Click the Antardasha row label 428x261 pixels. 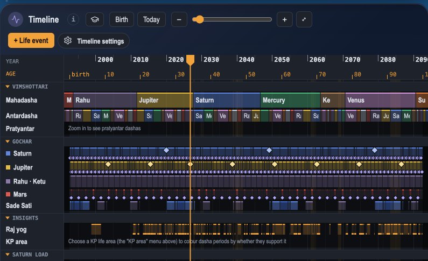tap(22, 116)
